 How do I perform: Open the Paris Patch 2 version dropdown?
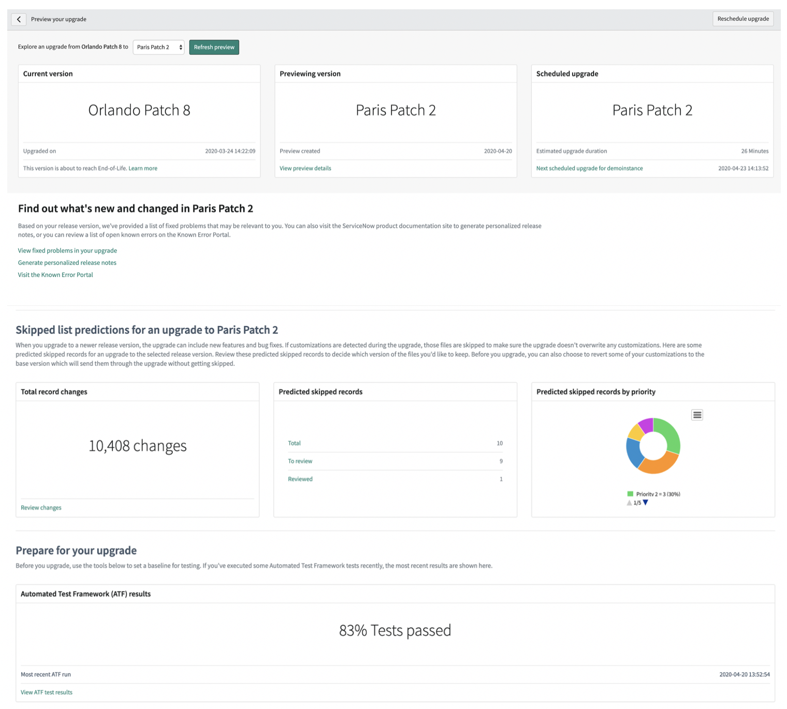click(x=158, y=47)
